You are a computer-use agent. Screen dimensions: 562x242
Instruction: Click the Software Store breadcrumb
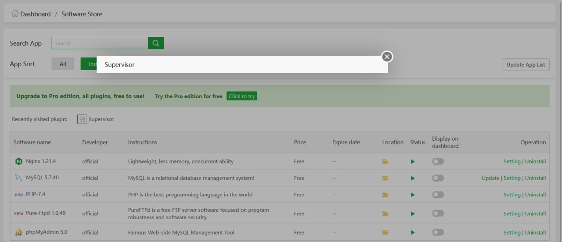pos(82,14)
